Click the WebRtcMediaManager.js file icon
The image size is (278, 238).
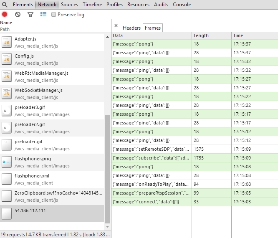click(7, 76)
